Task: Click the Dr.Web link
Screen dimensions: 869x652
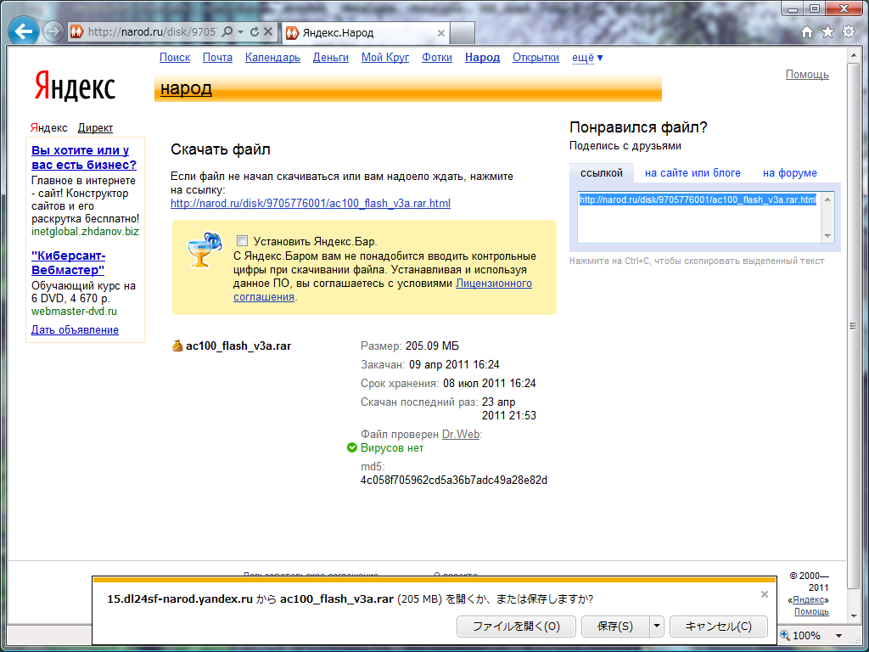Action: coord(461,435)
